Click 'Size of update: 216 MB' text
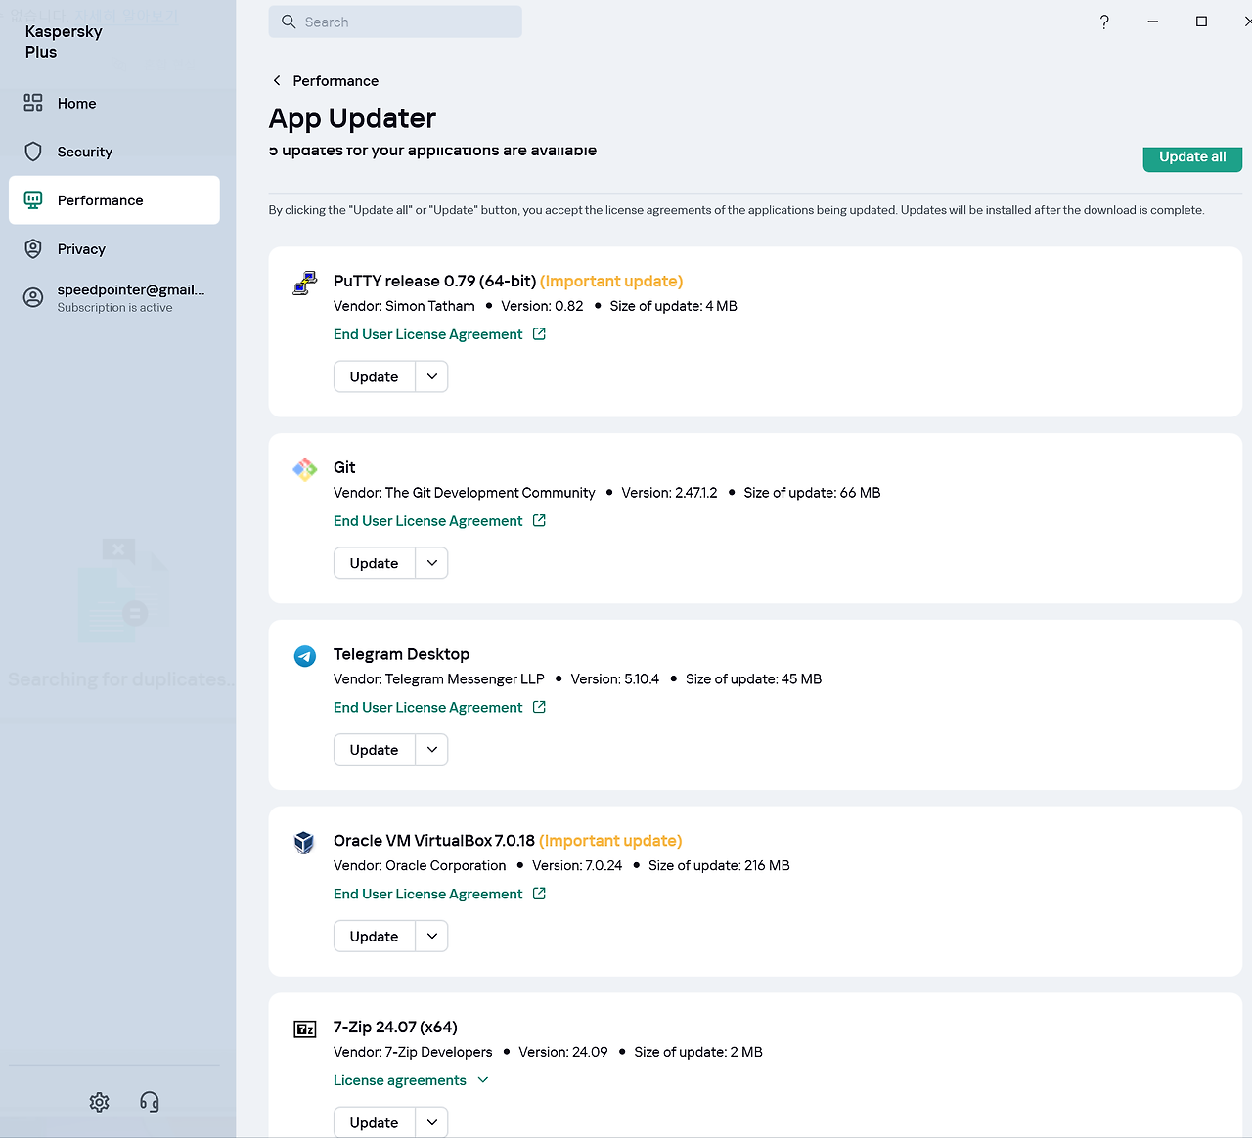 pyautogui.click(x=719, y=865)
